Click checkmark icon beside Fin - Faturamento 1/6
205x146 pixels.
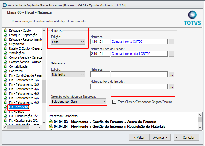(x=6, y=80)
